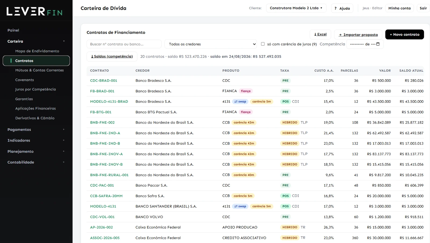Open the Construtora Modelo 2 Ltda client selector
The width and height of the screenshot is (430, 243).
[296, 8]
